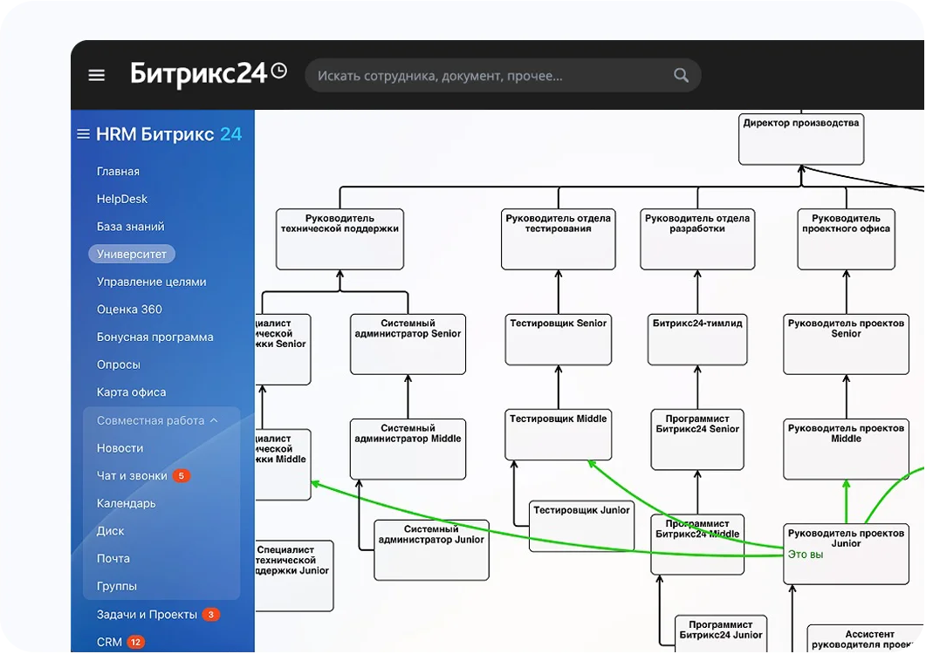Click the Системный администратор Senior node
This screenshot has height=654, width=926.
click(408, 344)
